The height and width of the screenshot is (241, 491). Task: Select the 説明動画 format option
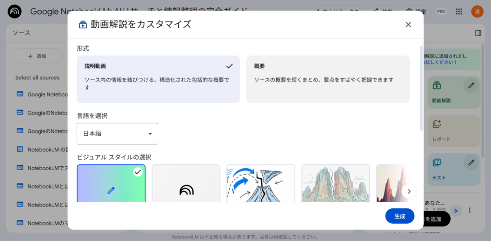(x=158, y=79)
